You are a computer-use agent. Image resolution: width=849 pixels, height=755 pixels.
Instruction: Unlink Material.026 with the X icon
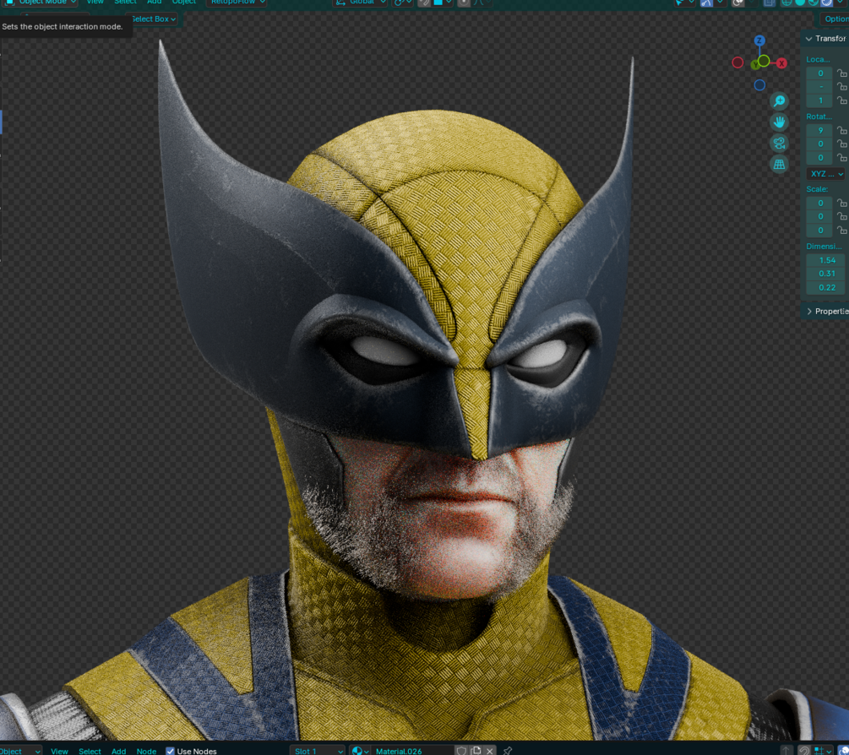click(489, 751)
